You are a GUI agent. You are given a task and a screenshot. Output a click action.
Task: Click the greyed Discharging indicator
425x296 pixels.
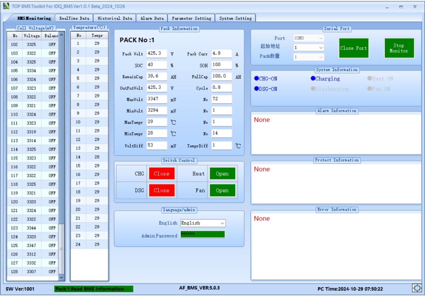click(330, 89)
